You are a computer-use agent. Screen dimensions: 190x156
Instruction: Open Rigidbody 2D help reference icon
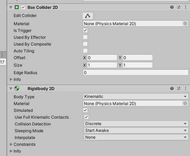pos(172,88)
